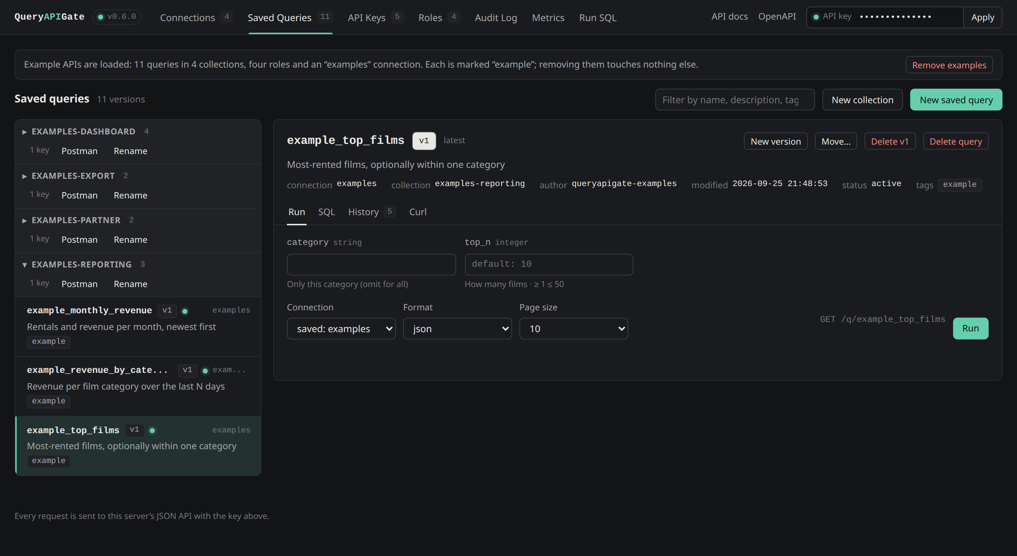
Task: Click Rename for EXAMPLES-REPORTING
Action: (x=130, y=283)
